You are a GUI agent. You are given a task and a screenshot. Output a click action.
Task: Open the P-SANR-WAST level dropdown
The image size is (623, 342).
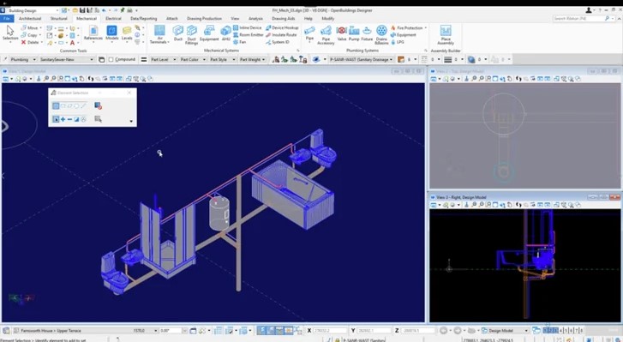[361, 60]
